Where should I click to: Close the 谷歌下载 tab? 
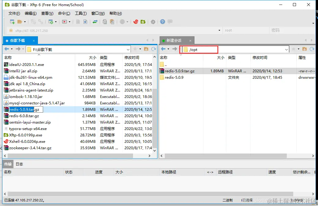(34, 41)
